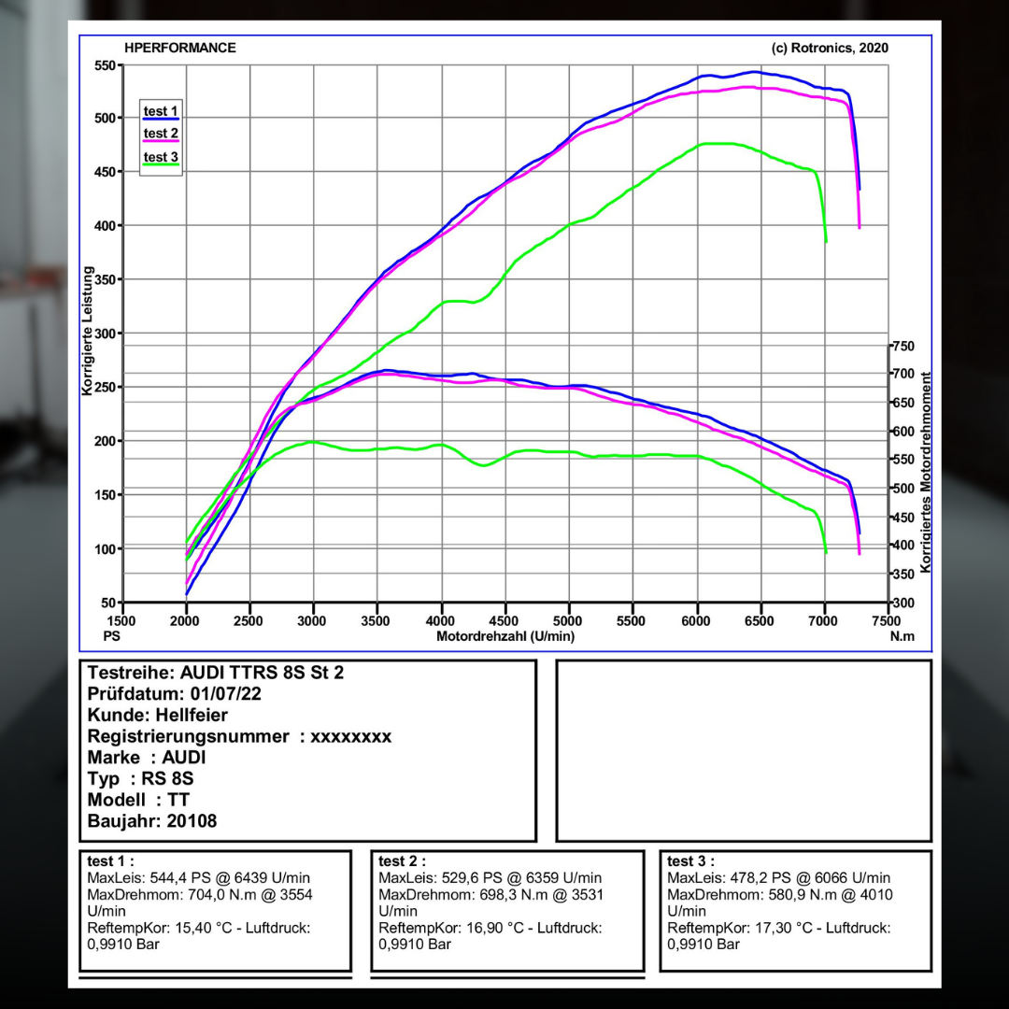Click the Baujahr: 20108 line

coord(152,821)
